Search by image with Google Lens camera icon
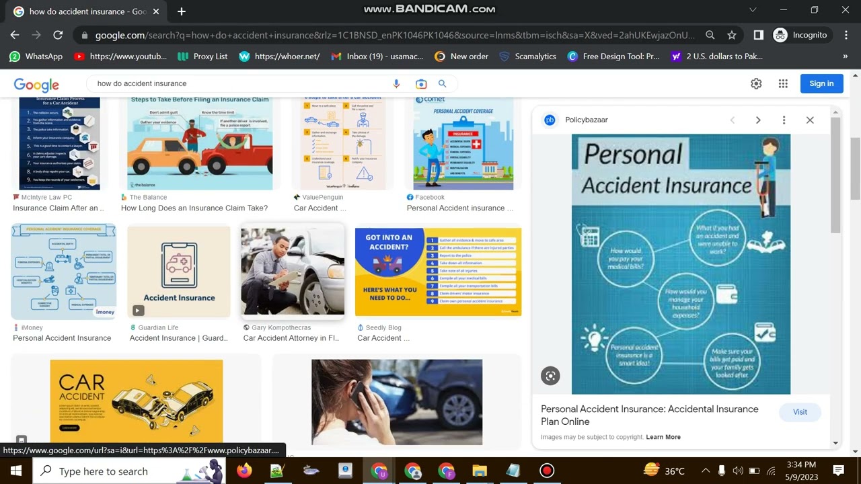The width and height of the screenshot is (861, 484). [421, 84]
